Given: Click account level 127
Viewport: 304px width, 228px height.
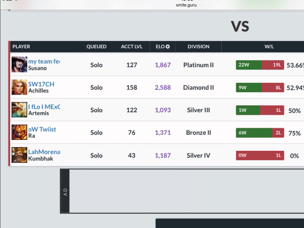Looking at the screenshot, I should [132, 65].
